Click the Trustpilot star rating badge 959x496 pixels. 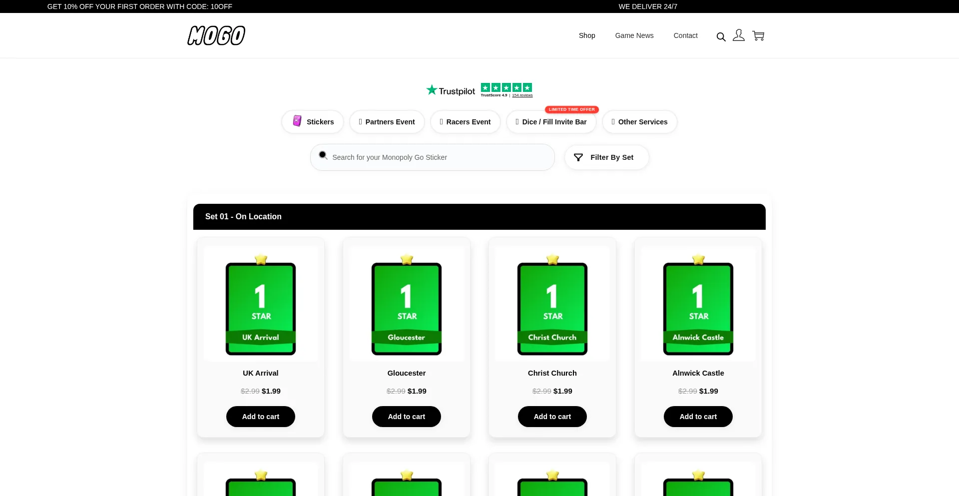[x=506, y=88]
